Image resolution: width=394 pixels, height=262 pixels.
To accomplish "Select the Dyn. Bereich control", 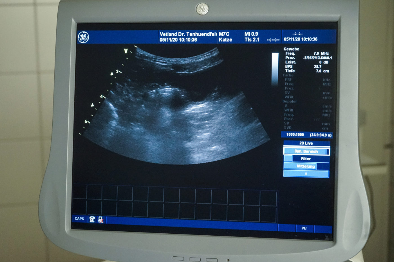I will (306, 151).
